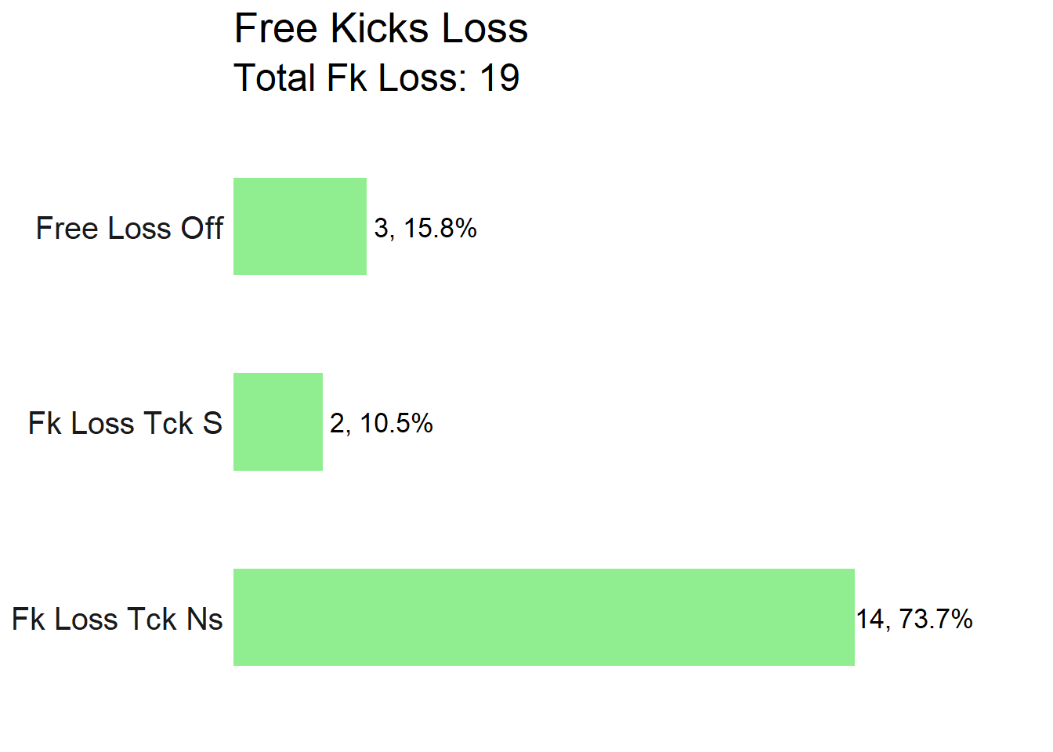1053x752 pixels.
Task: Select the green Free Loss Off bar
Action: coord(300,226)
